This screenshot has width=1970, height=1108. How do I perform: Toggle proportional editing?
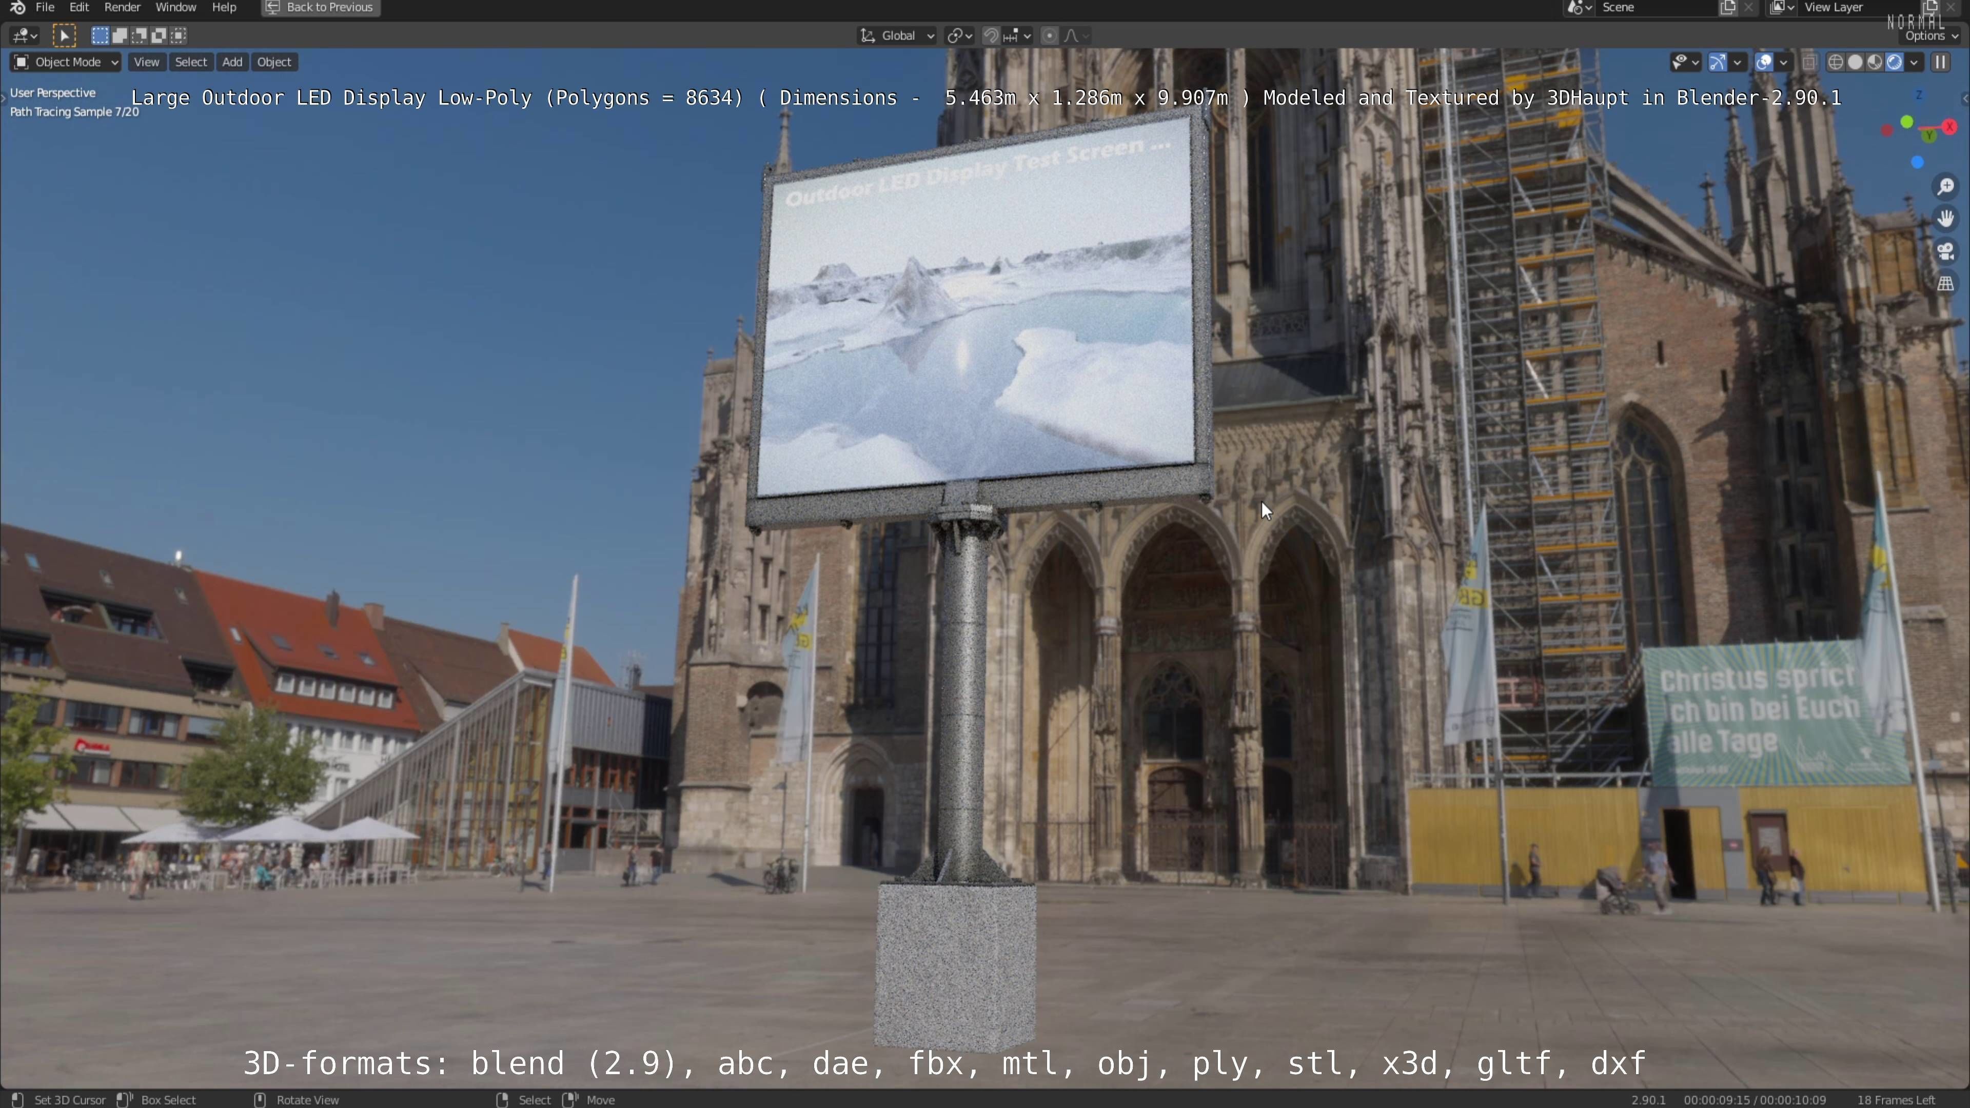1050,35
